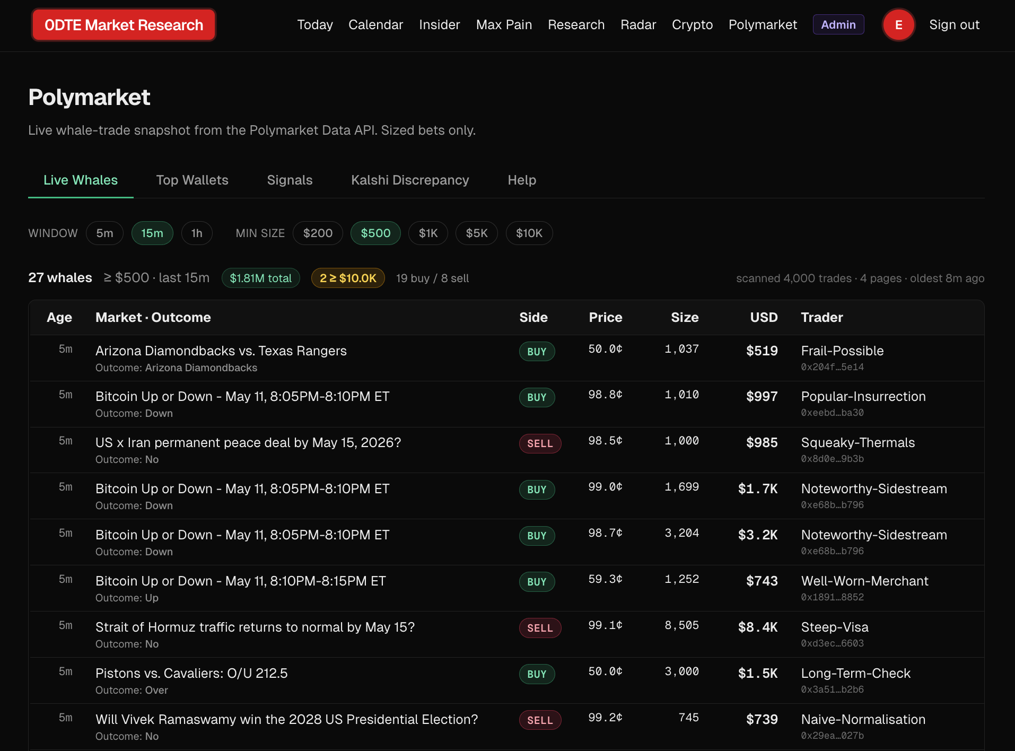The width and height of the screenshot is (1015, 751).
Task: Click wallet address 0x204f…5e14
Action: [832, 367]
